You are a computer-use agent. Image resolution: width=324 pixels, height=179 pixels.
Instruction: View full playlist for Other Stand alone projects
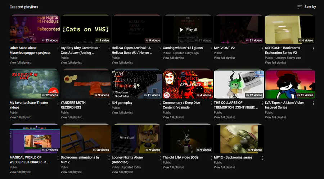(x=20, y=63)
